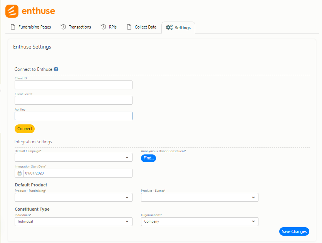Click the Constituent Type heading
The width and height of the screenshot is (322, 243).
click(x=32, y=209)
